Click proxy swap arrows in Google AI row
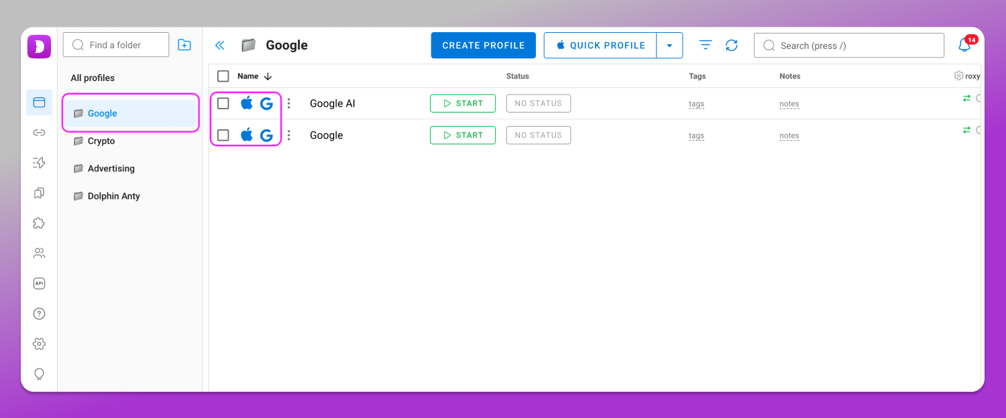The height and width of the screenshot is (418, 1006). click(x=966, y=98)
